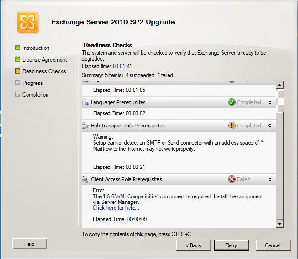Collapse the Client Access Role Prerequisites section

tap(270, 179)
